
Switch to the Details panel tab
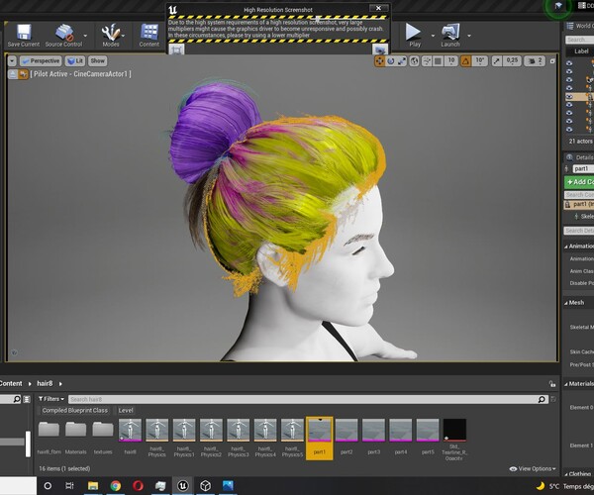pyautogui.click(x=580, y=157)
